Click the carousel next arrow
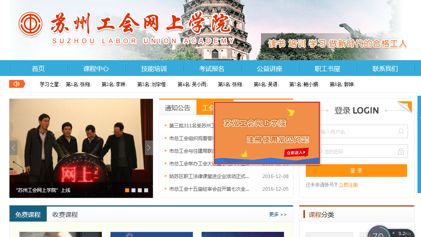 (x=149, y=148)
